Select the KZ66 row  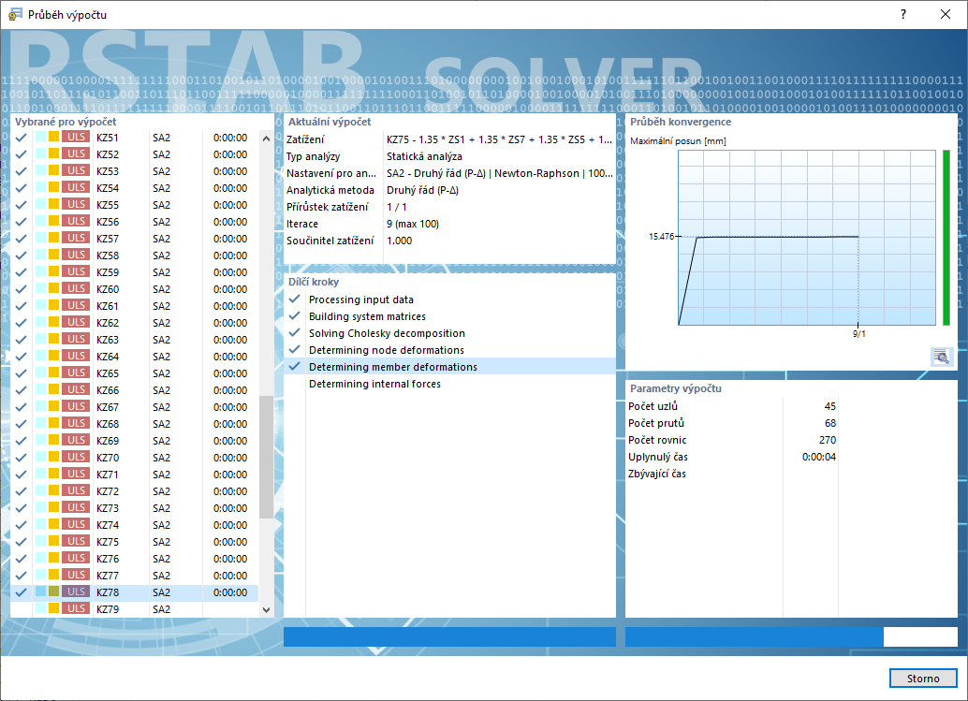pyautogui.click(x=135, y=390)
